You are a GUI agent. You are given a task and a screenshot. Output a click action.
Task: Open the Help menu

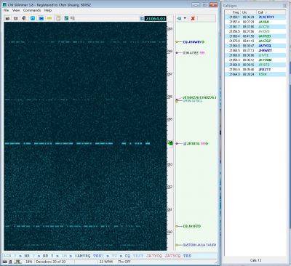coord(48,10)
